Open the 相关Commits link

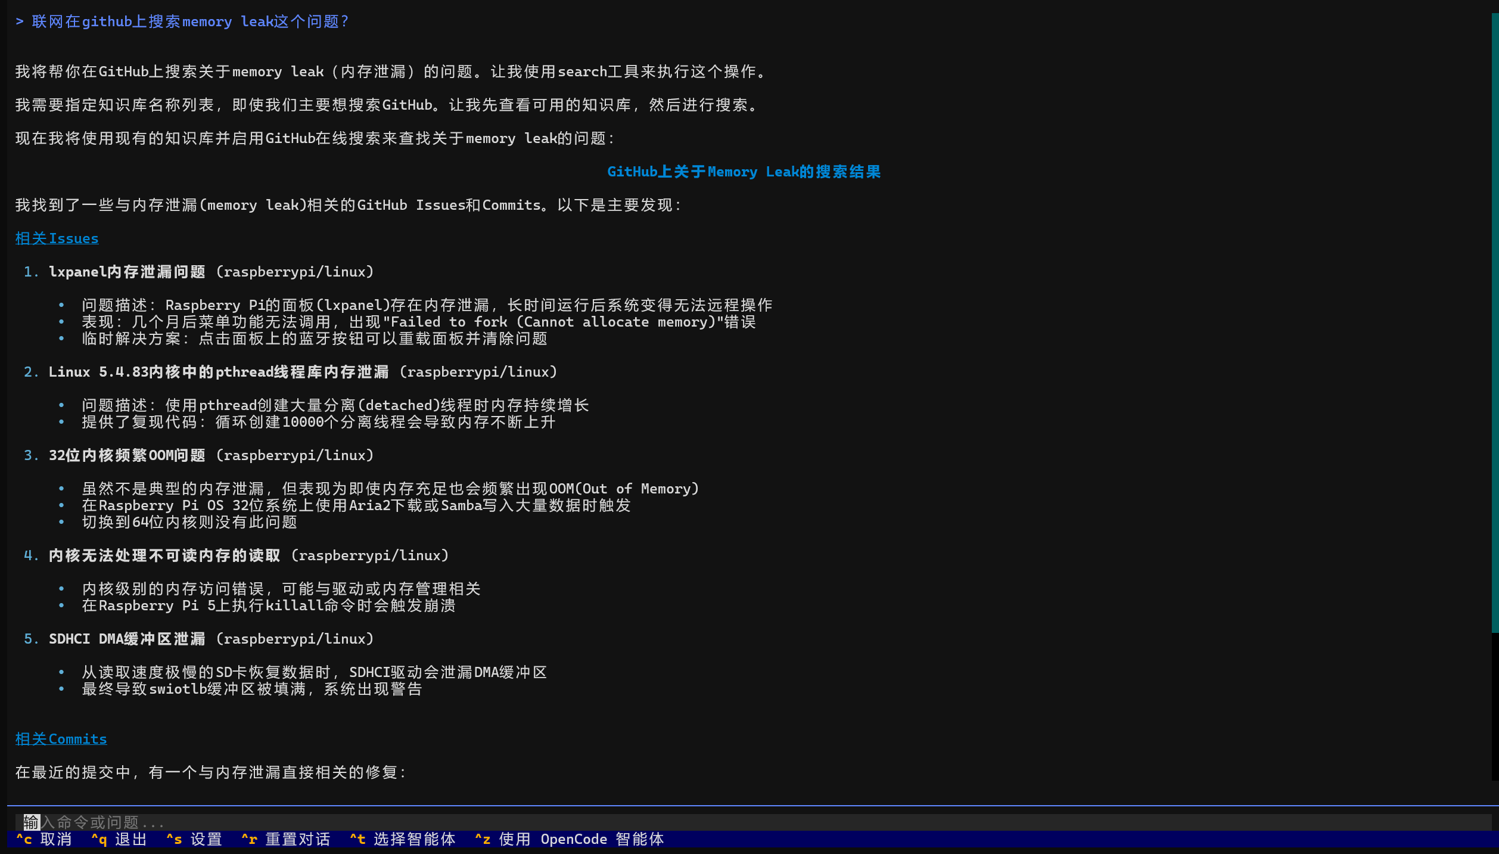tap(61, 738)
